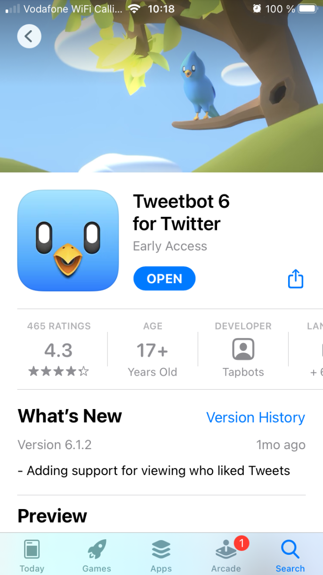Tap the Preview section heading
Image resolution: width=323 pixels, height=575 pixels.
tap(52, 516)
